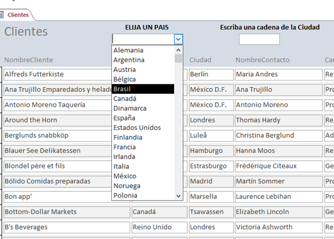This screenshot has height=239, width=334.
Task: Click the Alfreds Futterkiste name field
Action: click(x=56, y=74)
